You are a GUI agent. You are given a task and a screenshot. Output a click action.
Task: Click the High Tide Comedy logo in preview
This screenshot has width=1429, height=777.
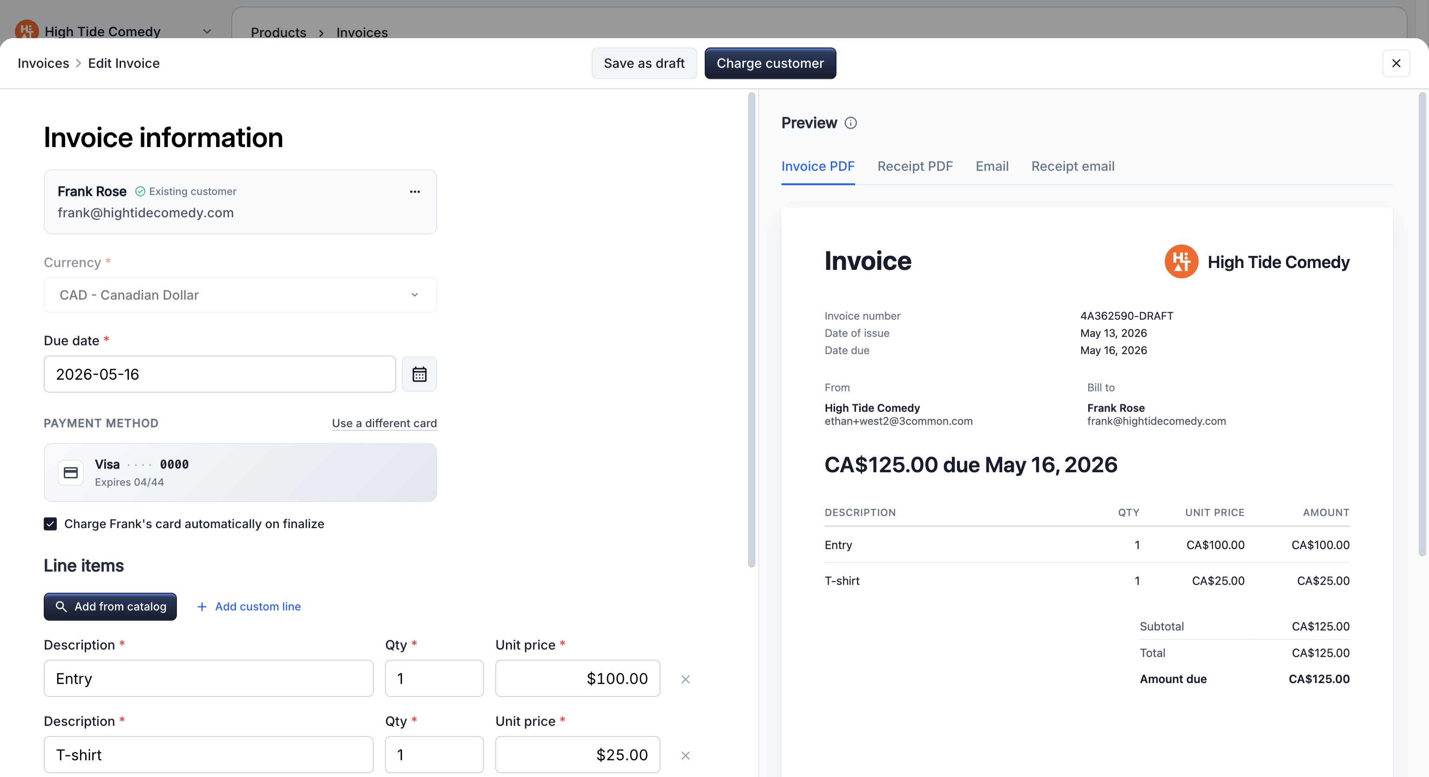pyautogui.click(x=1181, y=262)
